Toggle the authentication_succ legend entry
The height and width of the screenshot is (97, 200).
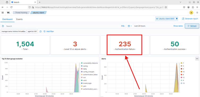coord(90,89)
